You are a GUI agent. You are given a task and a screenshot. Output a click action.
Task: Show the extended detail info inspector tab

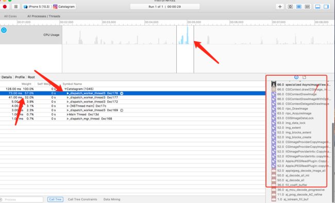pyautogui.click(x=296, y=77)
